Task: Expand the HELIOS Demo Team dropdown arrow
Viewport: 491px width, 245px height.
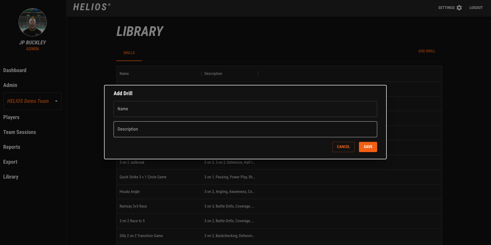Action: click(56, 101)
